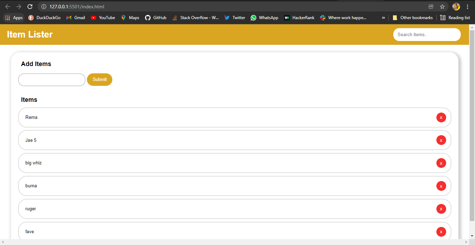Select the big whiz entry text
475x245 pixels.
point(34,163)
